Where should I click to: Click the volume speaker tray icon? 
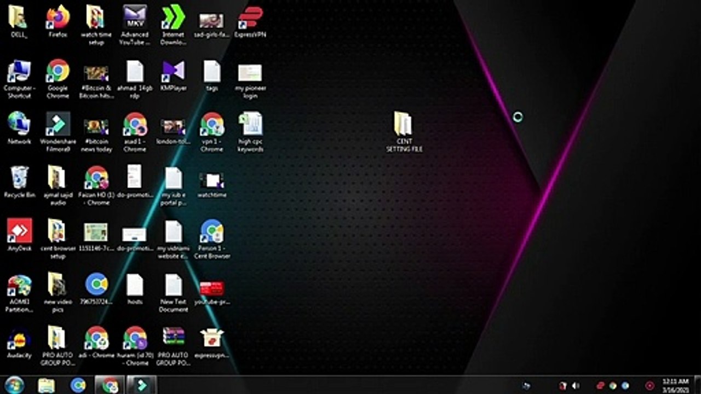576,386
